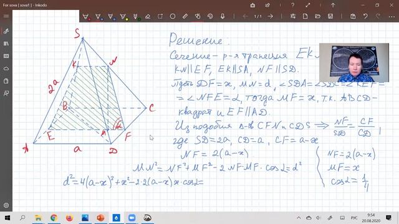This screenshot has height=224, width=399.
Task: Toggle full screen diagonal arrows
Action: (x=307, y=5)
